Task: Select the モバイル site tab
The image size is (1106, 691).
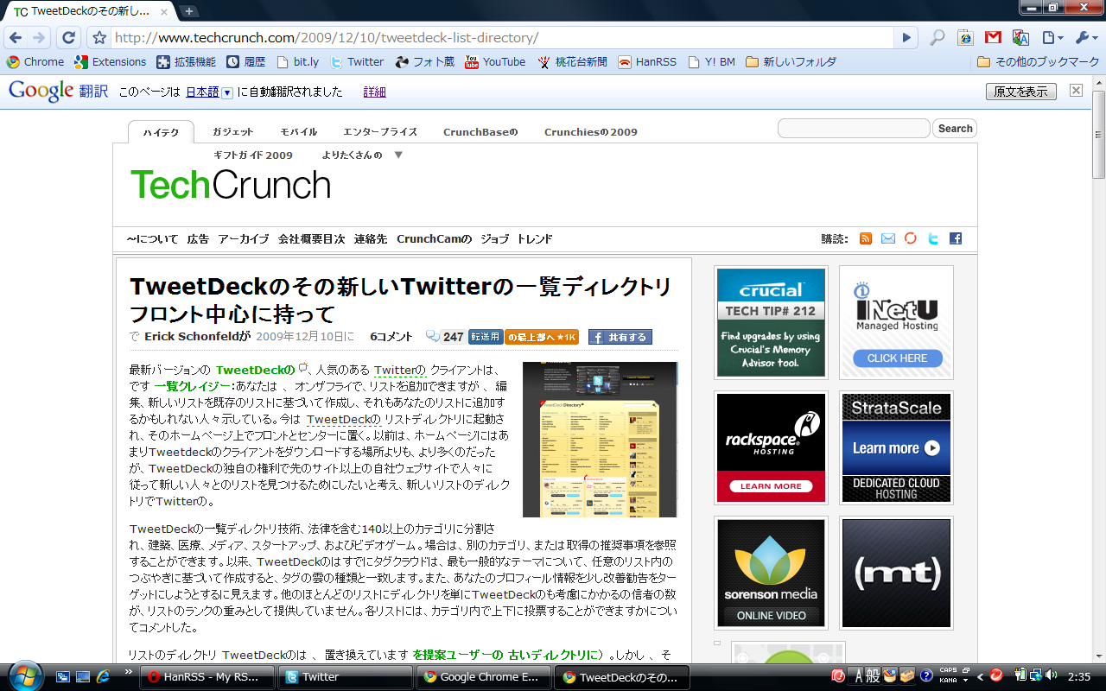Action: click(299, 132)
